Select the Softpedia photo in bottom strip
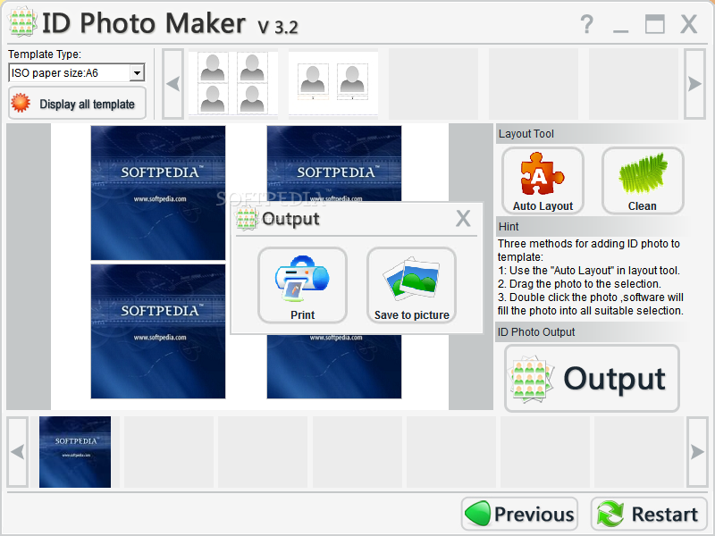The height and width of the screenshot is (536, 715). [75, 452]
